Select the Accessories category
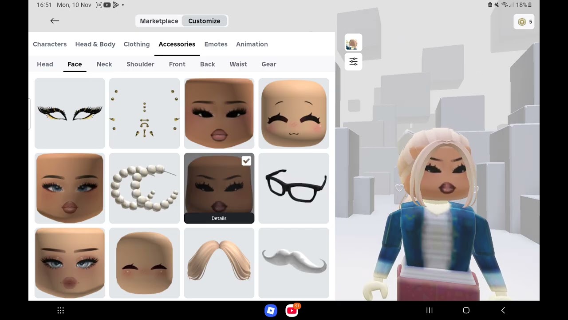The height and width of the screenshot is (320, 568). pos(177,44)
